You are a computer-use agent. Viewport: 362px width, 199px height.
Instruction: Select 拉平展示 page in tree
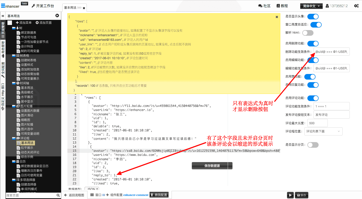(x=27, y=148)
